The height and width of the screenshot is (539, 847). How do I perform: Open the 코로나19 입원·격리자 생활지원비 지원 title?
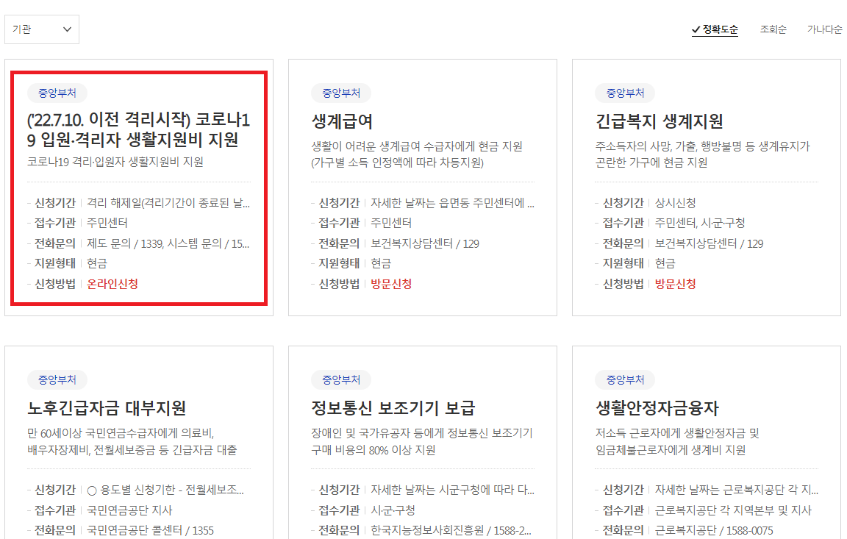(138, 129)
